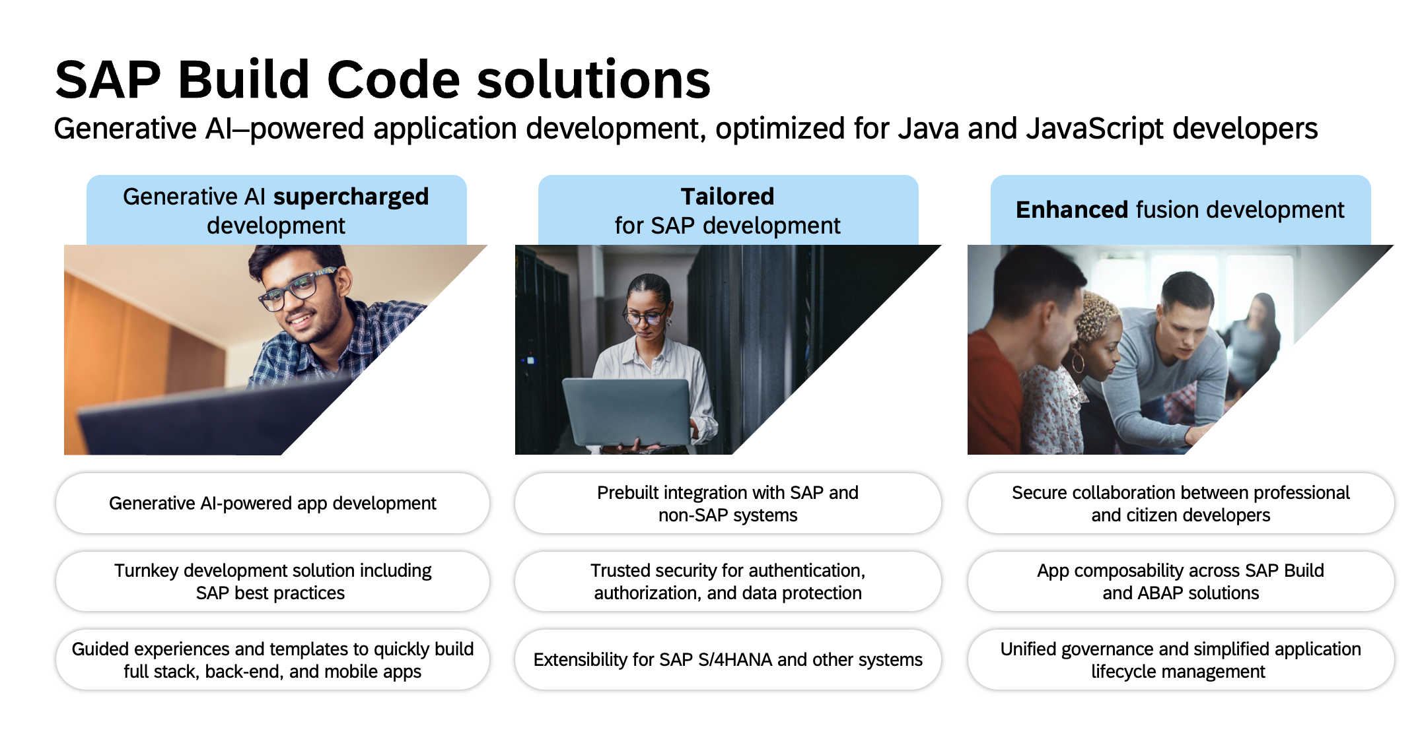
Task: Click App composability across SAP Build pill
Action: [1180, 581]
